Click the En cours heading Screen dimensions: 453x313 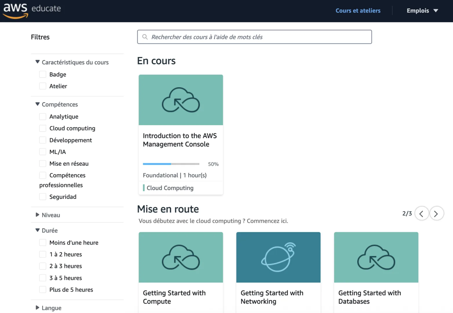pyautogui.click(x=156, y=61)
